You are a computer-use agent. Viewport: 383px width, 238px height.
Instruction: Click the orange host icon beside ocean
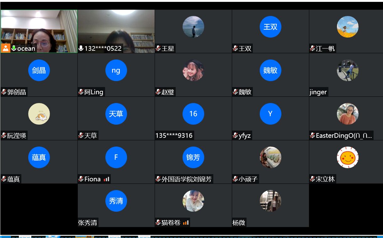[x=6, y=48]
